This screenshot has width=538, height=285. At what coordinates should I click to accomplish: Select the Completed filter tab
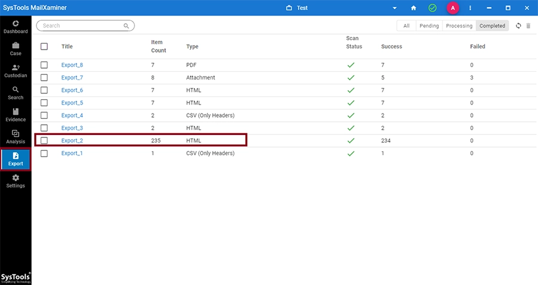(x=492, y=26)
